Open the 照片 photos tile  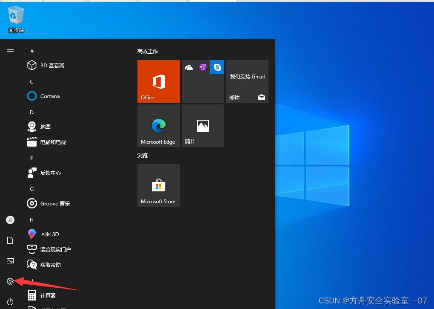(203, 126)
